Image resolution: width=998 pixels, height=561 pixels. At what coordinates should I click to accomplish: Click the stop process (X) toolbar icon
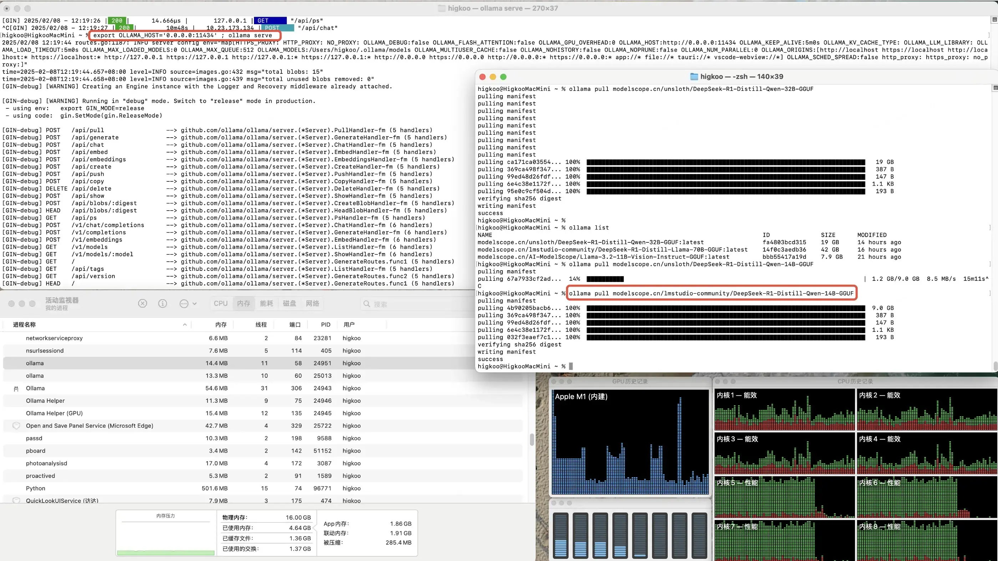[143, 304]
